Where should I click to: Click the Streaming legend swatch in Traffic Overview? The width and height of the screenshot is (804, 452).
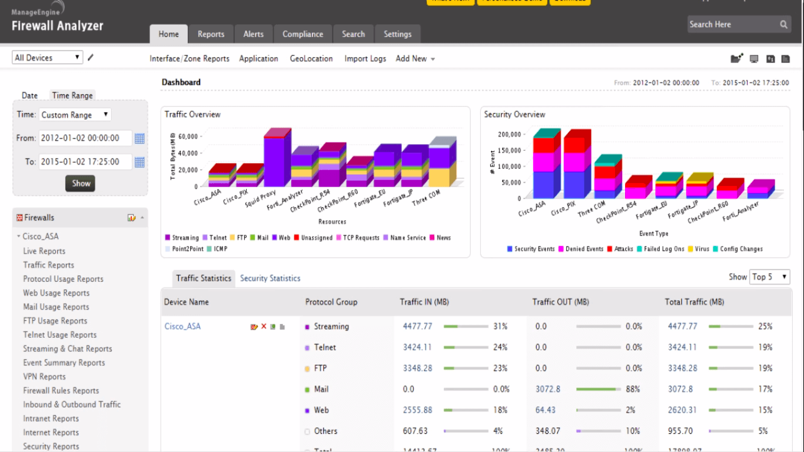click(168, 238)
